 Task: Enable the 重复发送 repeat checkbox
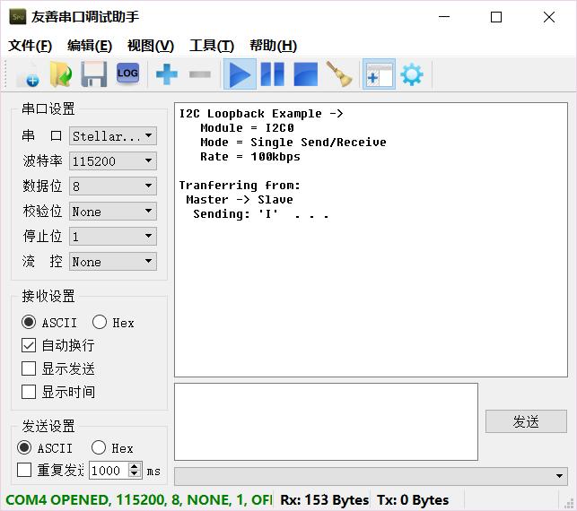24,470
